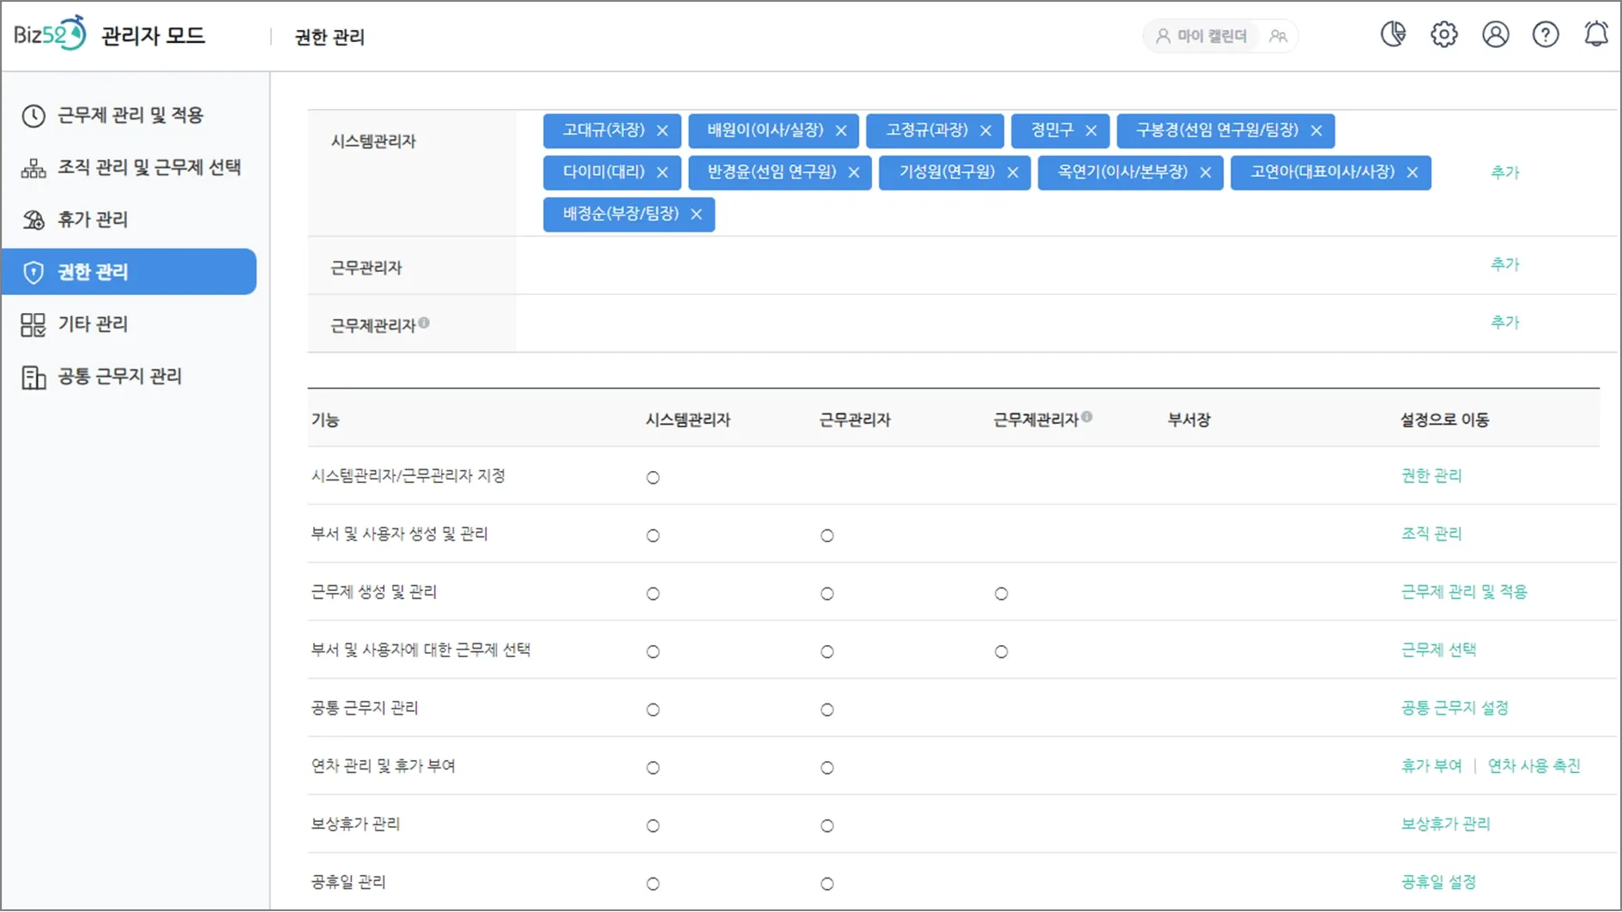Remove 구봉경(선임 연구원/팀장) tag
This screenshot has height=912, width=1622.
click(1316, 130)
